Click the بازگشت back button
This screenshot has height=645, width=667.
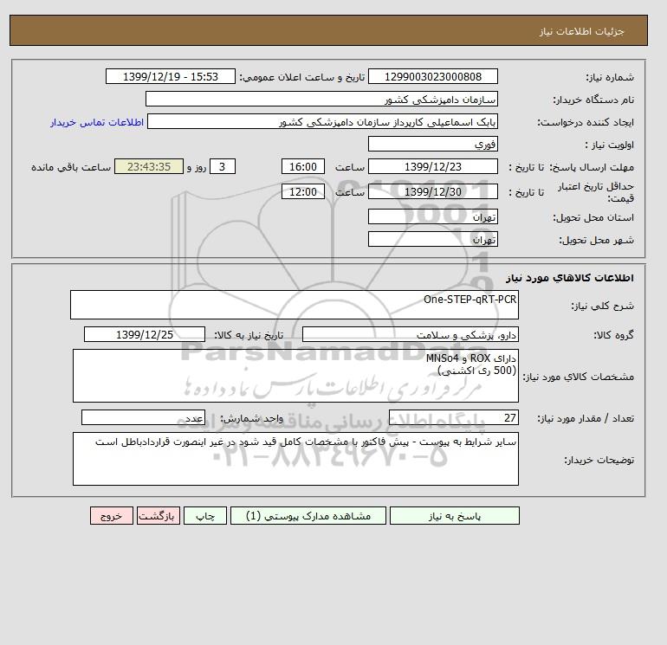pyautogui.click(x=159, y=516)
